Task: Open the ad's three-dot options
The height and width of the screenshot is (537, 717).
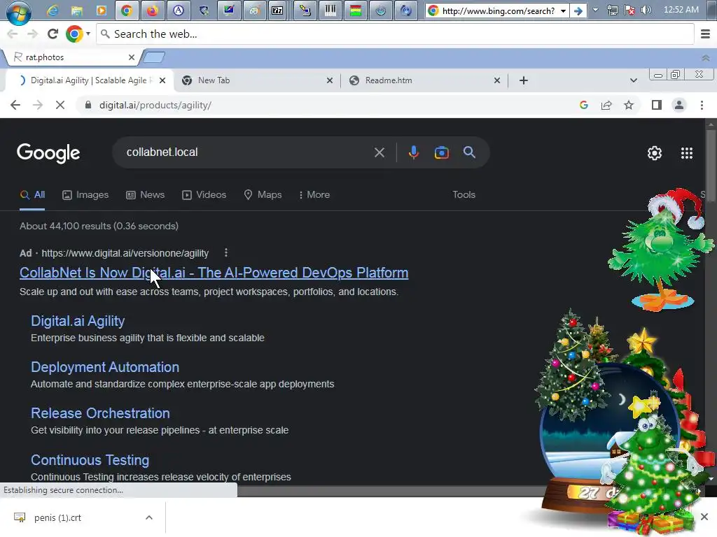Action: tap(226, 252)
